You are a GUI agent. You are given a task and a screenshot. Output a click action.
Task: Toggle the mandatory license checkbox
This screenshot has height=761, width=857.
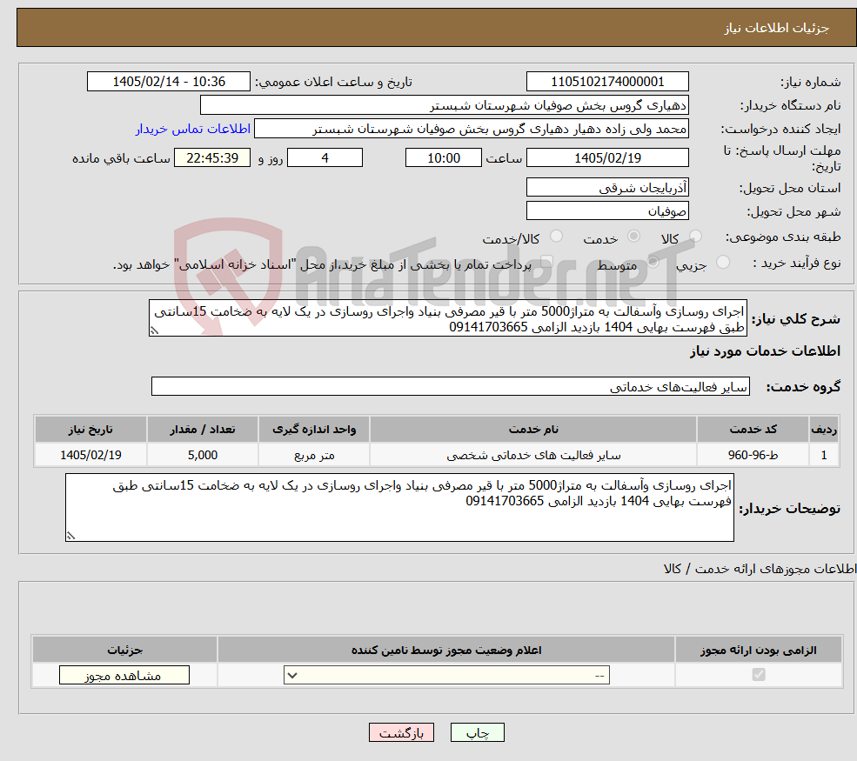click(759, 675)
